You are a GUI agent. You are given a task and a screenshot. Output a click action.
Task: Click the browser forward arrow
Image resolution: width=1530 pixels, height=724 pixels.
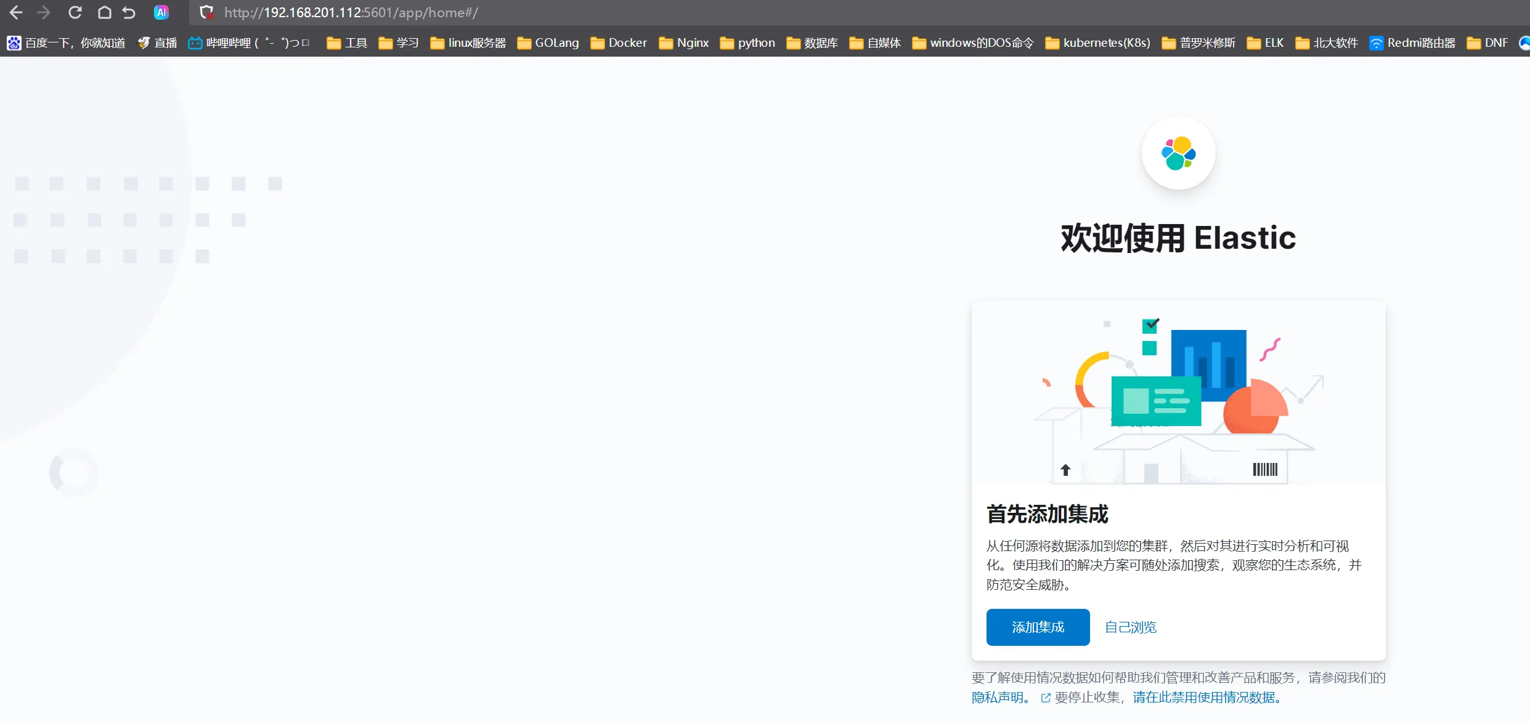(44, 12)
